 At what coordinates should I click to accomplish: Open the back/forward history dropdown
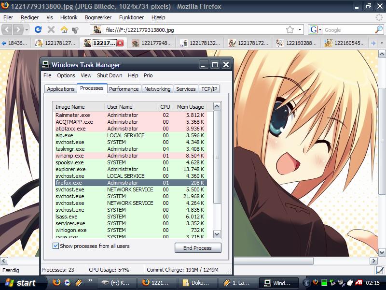coord(27,29)
